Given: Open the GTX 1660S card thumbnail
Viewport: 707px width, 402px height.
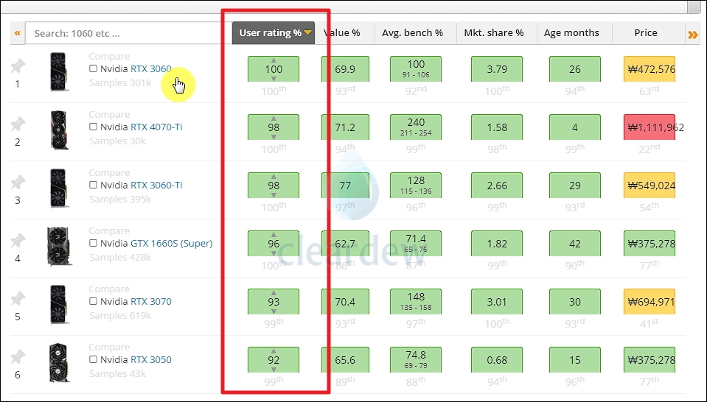Looking at the screenshot, I should pos(59,246).
